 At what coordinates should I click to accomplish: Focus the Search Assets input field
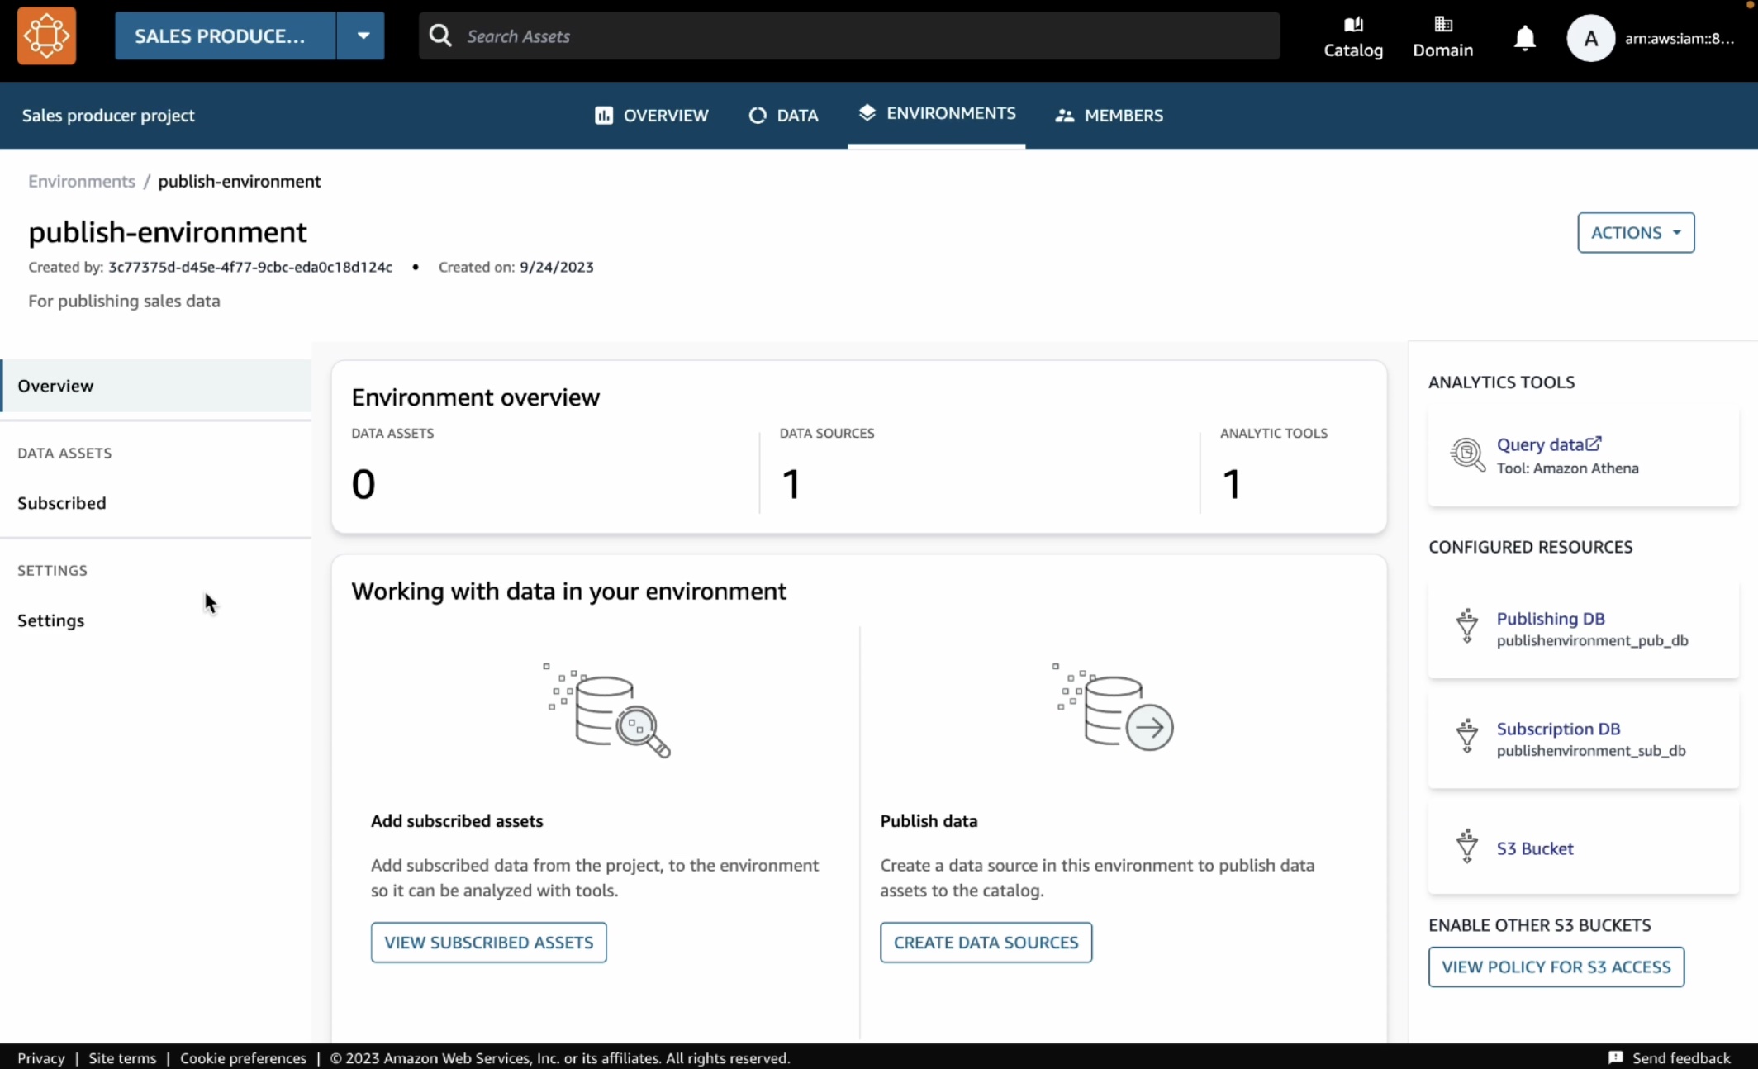click(849, 36)
